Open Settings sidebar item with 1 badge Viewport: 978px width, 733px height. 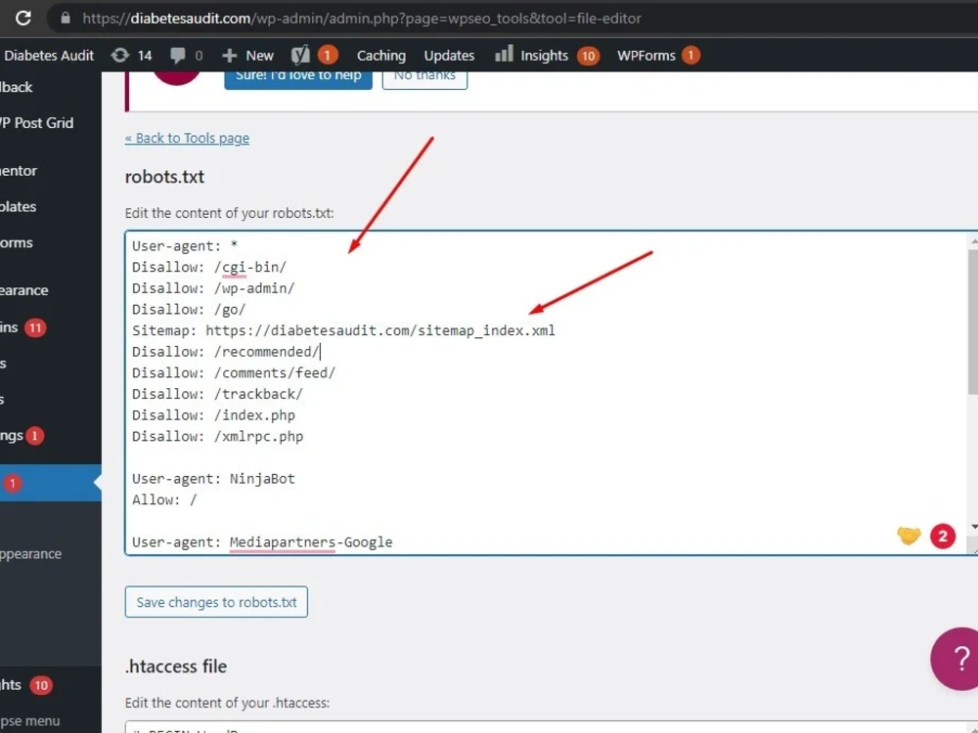[22, 435]
